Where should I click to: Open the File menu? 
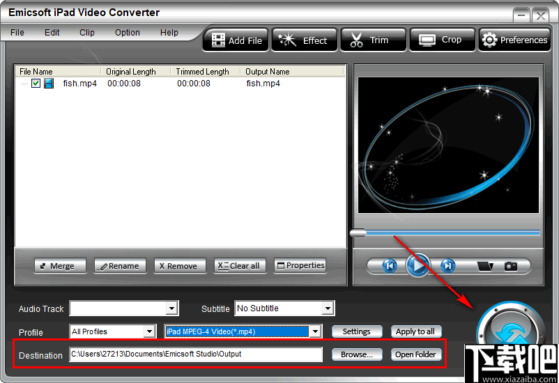click(x=17, y=33)
